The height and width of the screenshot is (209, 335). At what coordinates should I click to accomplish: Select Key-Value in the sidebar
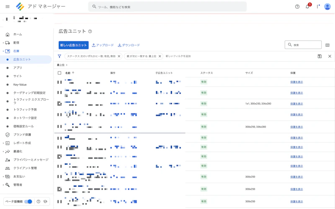pos(20,84)
